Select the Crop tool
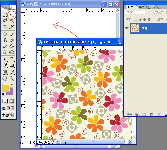The image size is (167, 150). pyautogui.click(x=5, y=27)
